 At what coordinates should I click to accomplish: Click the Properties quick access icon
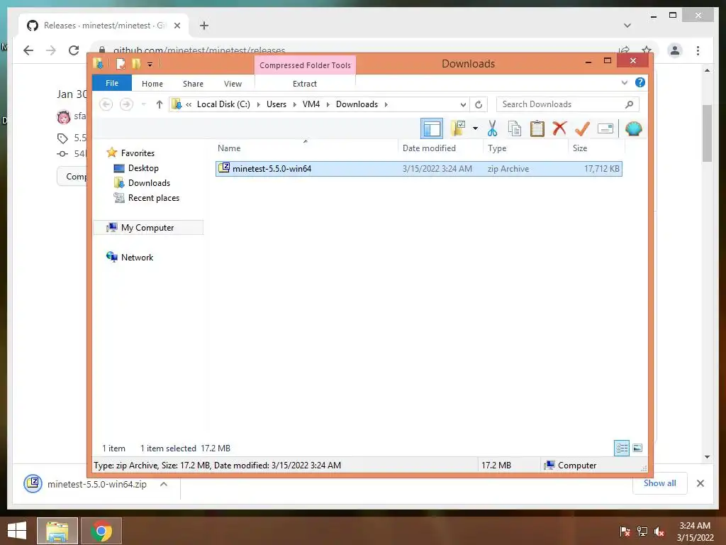(121, 63)
